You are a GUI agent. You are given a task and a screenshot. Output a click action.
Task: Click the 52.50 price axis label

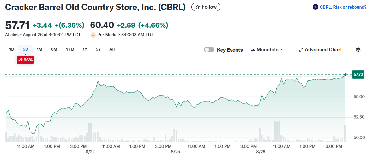click(x=359, y=117)
